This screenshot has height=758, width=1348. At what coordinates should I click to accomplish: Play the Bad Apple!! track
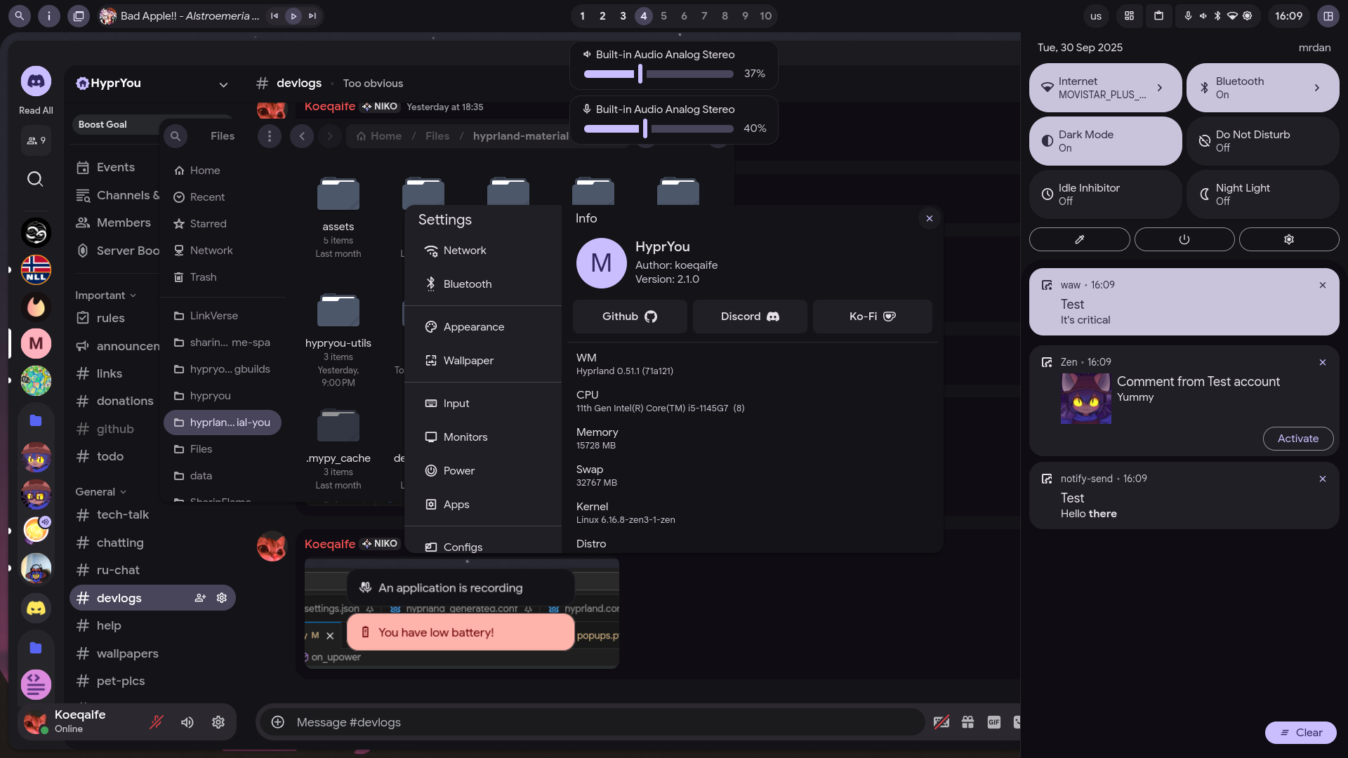point(293,15)
